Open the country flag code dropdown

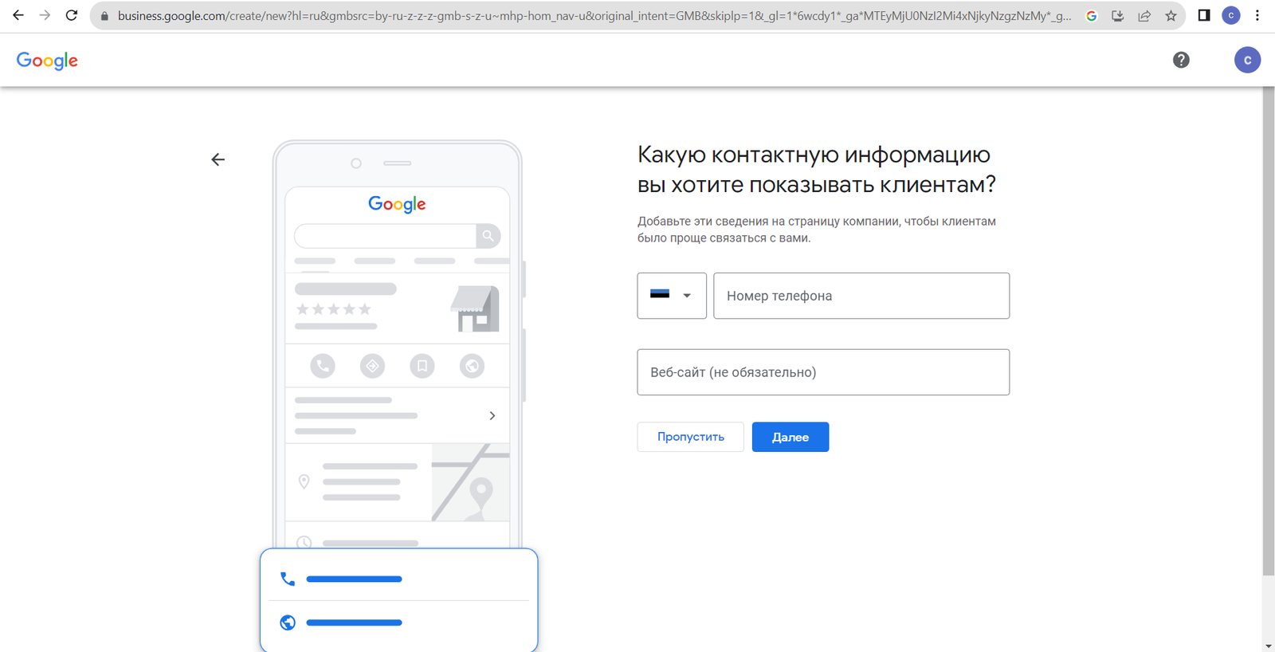pos(672,296)
